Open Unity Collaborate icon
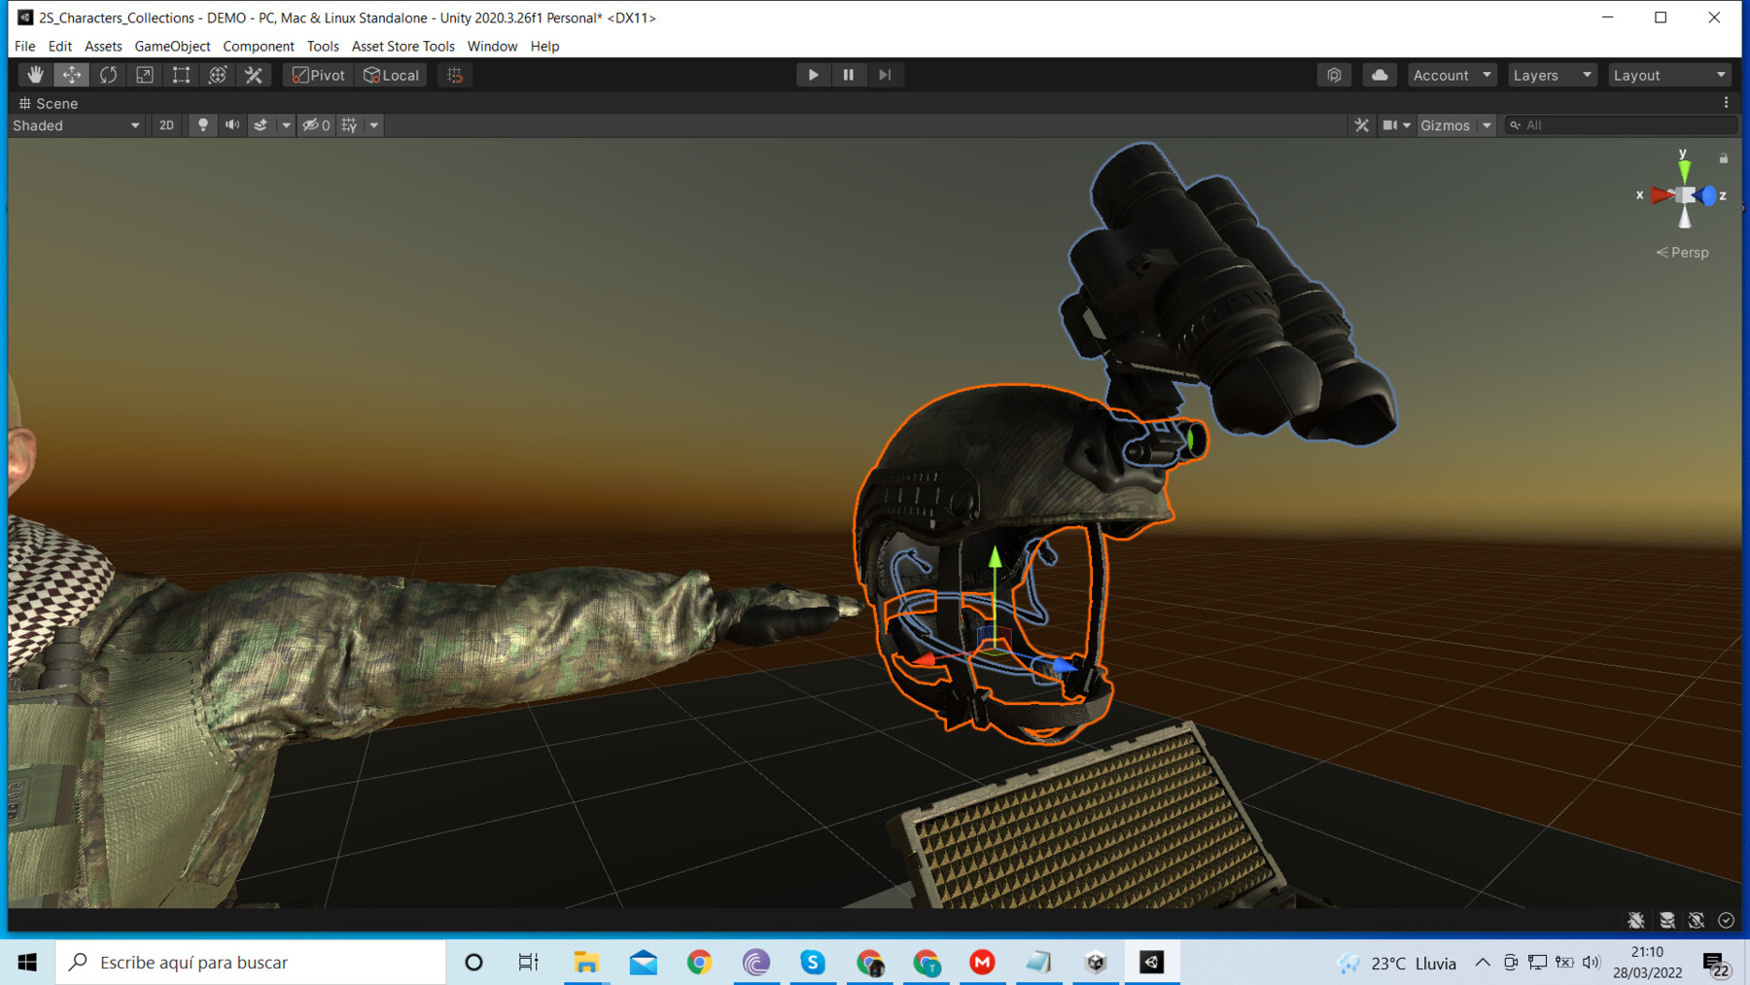The image size is (1750, 985). (x=1334, y=75)
